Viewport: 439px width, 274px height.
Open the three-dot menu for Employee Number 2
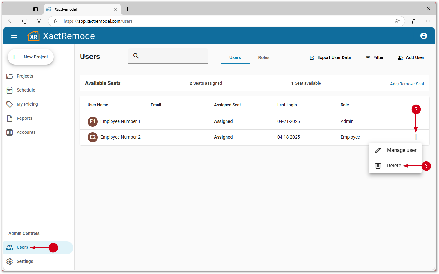tap(416, 137)
